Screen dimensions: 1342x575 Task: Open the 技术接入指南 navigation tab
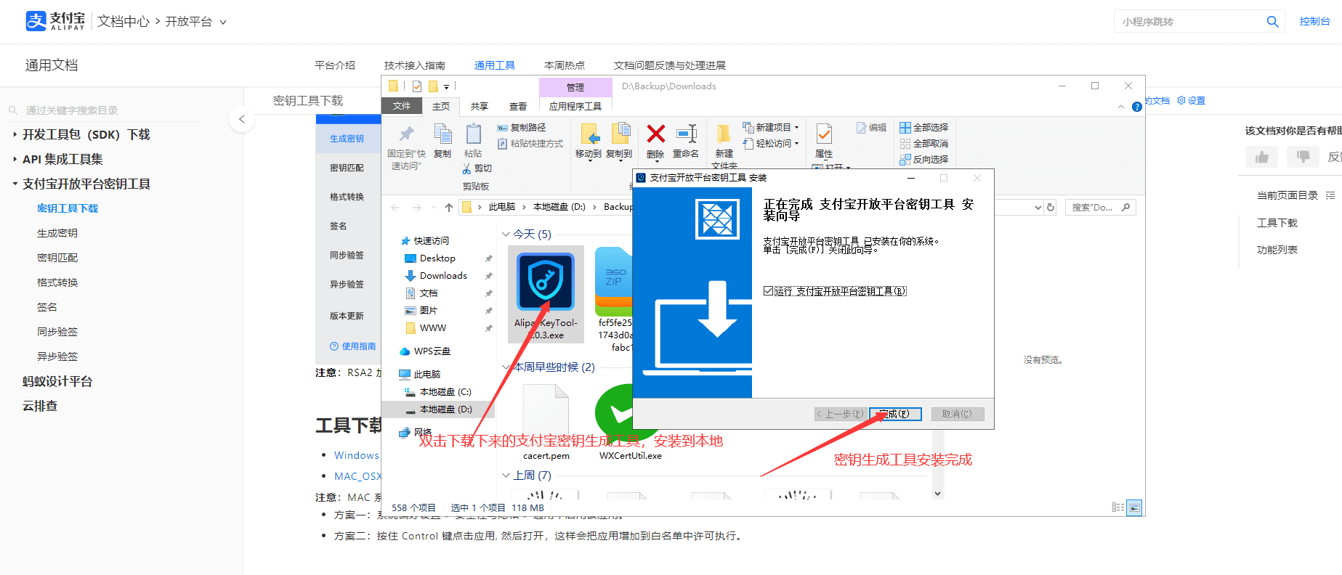[x=415, y=65]
